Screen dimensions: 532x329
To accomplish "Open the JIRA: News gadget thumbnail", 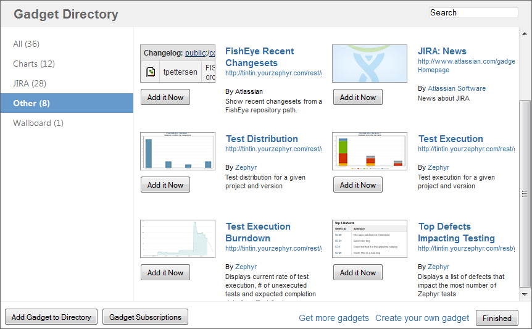I will 369,64.
